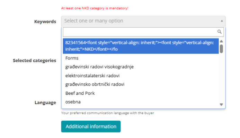240x138 pixels.
Task: Click the magnifier search icon
Action: (x=219, y=32)
